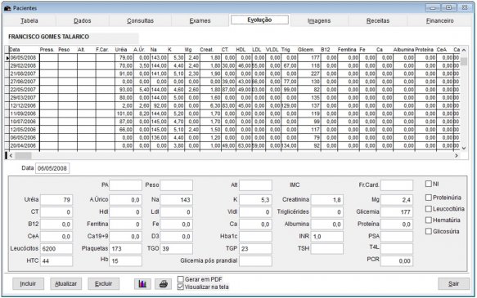Open the evolution chart graph icon
The height and width of the screenshot is (298, 477).
tap(142, 284)
